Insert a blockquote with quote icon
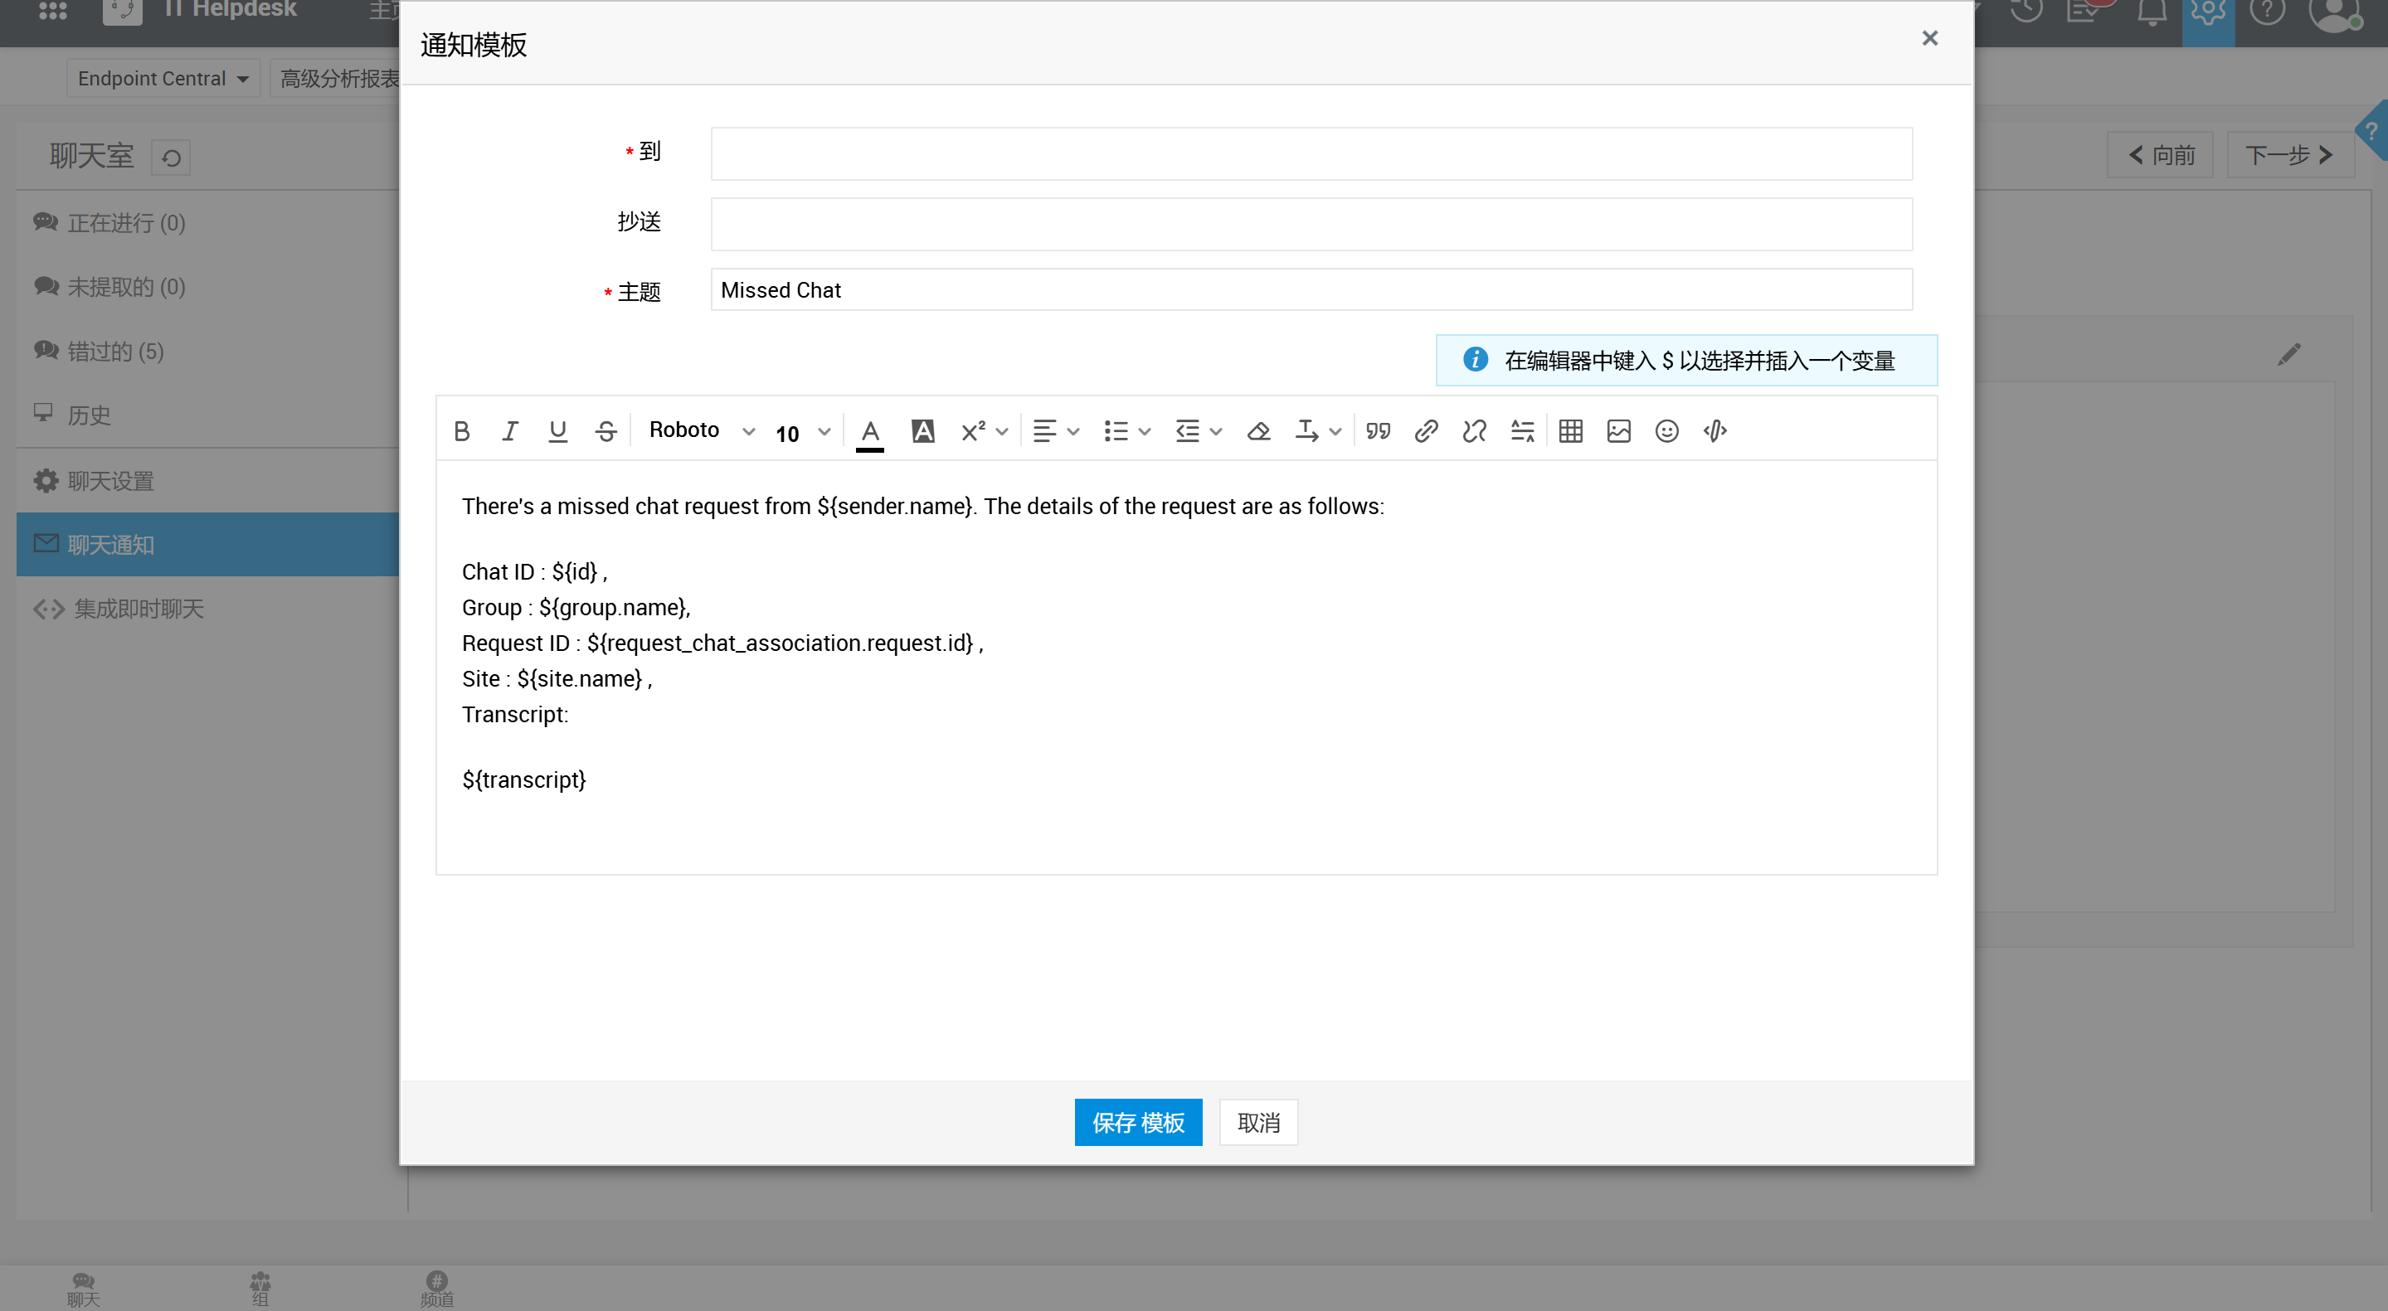The height and width of the screenshot is (1311, 2388). [x=1378, y=431]
